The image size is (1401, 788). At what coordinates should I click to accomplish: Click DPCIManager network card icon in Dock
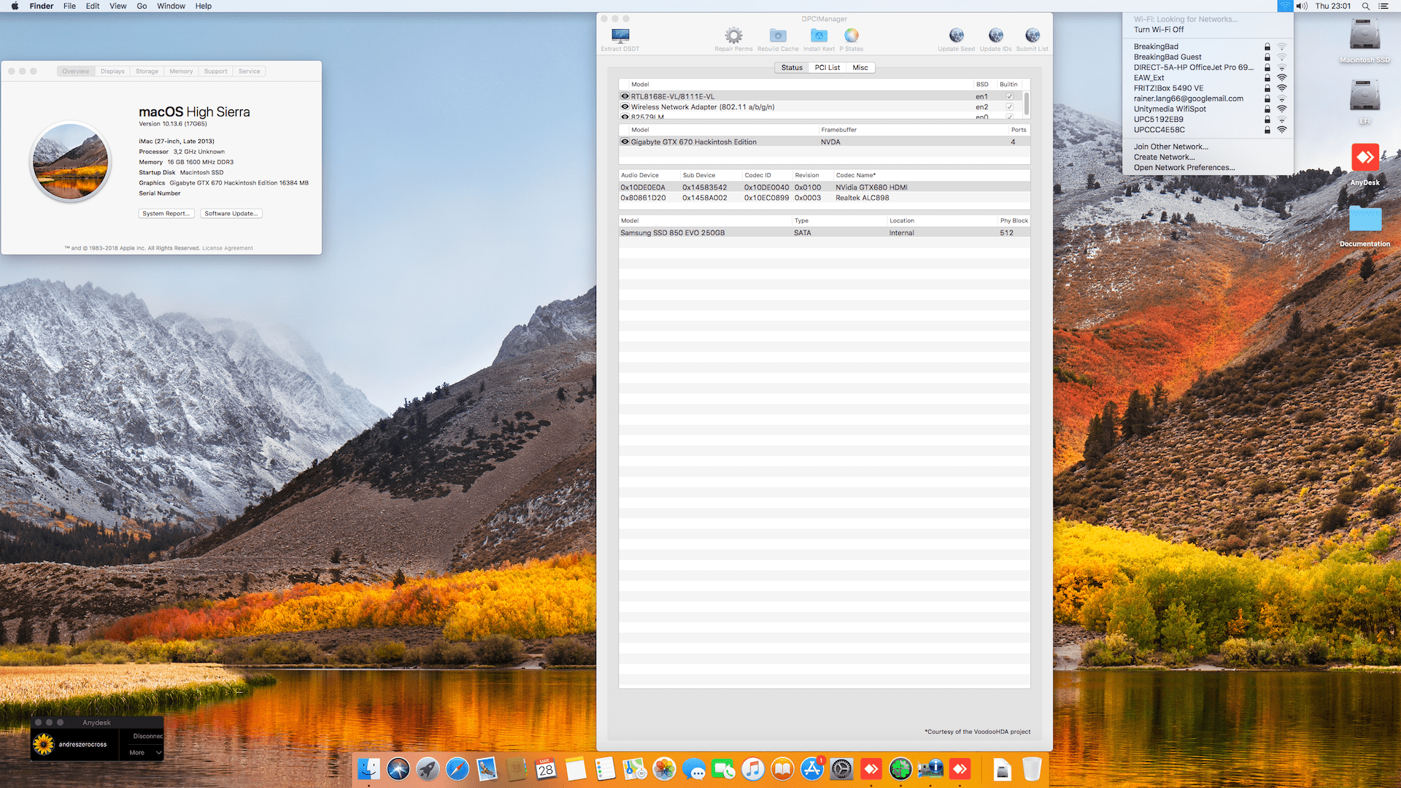point(930,769)
